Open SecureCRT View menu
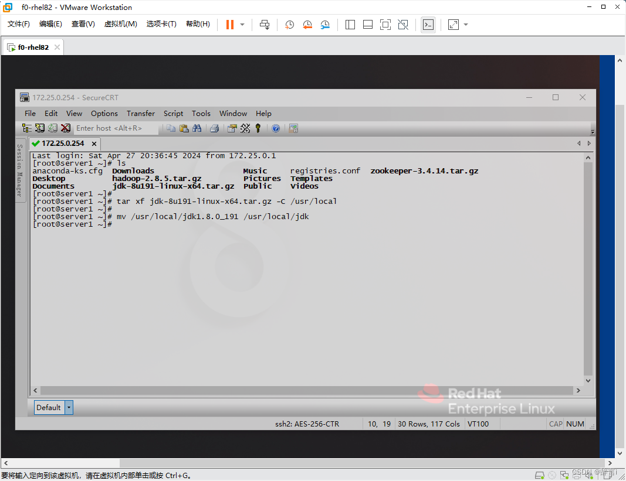Screen dimensions: 626x481 pyautogui.click(x=75, y=114)
